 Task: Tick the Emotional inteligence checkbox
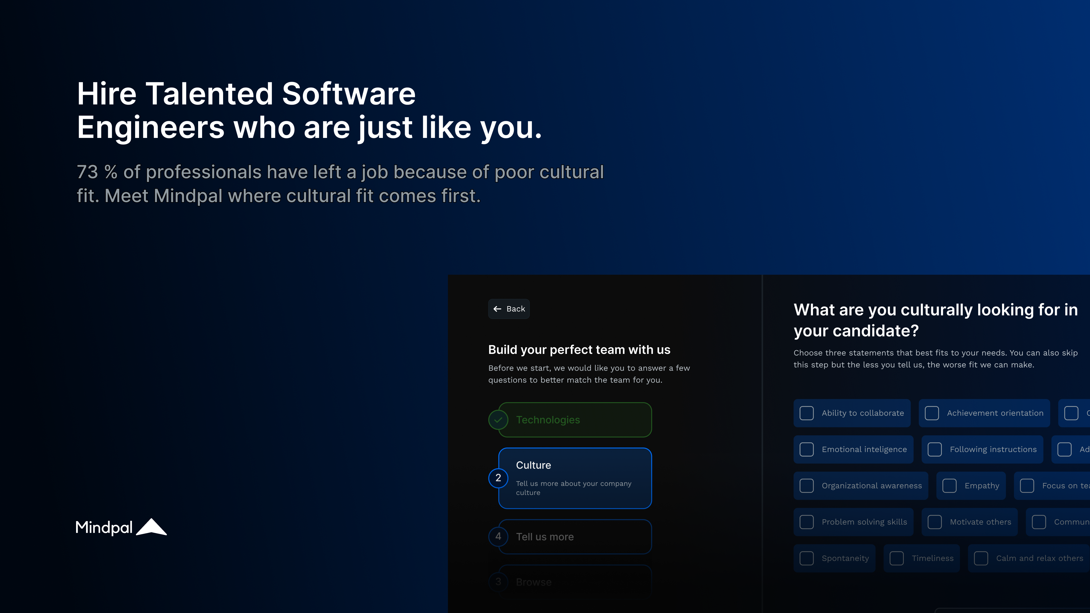click(806, 449)
